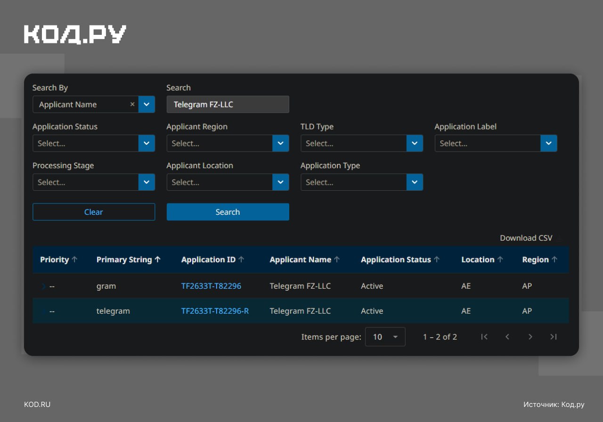Clear the Applicant Name selection with the X

132,105
